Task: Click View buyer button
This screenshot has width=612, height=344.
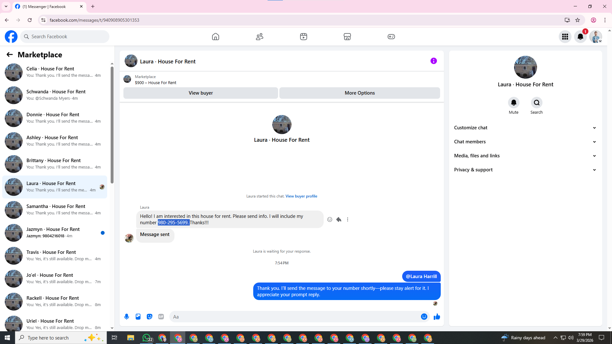Action: (x=201, y=93)
